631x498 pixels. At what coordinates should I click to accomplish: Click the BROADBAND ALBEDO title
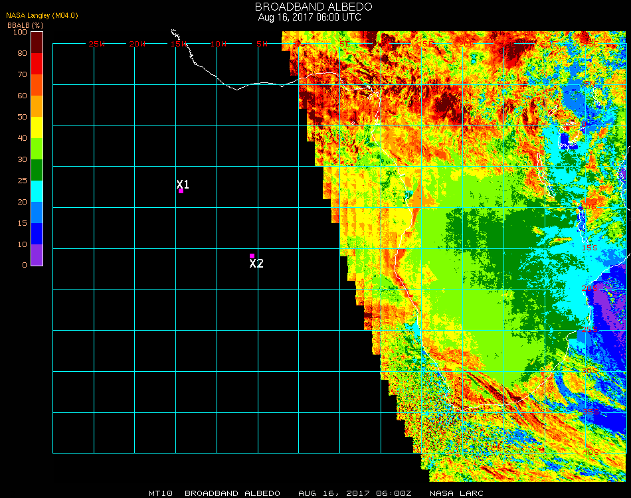click(x=310, y=7)
